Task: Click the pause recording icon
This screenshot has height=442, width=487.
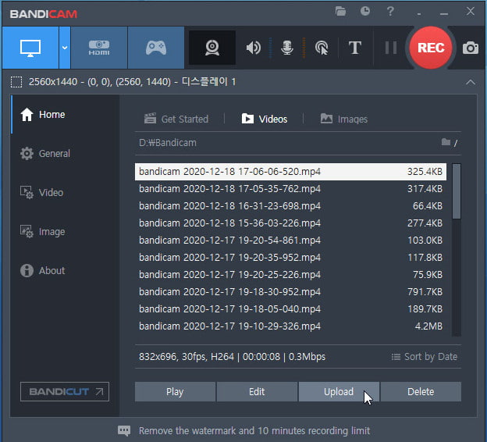Action: 390,48
